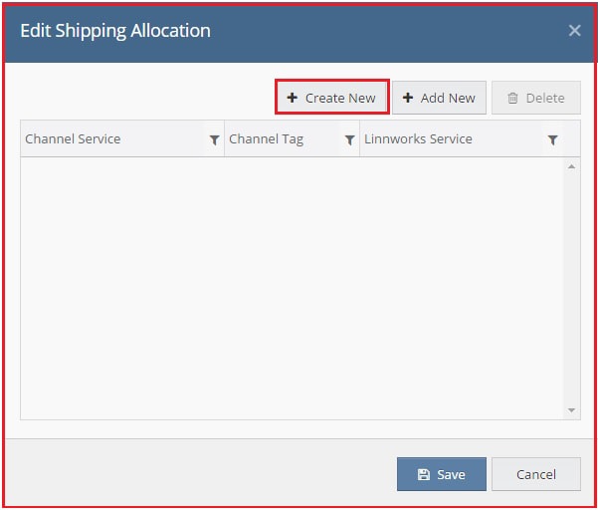The image size is (598, 510).
Task: Sort by Channel Service column header
Action: click(73, 138)
